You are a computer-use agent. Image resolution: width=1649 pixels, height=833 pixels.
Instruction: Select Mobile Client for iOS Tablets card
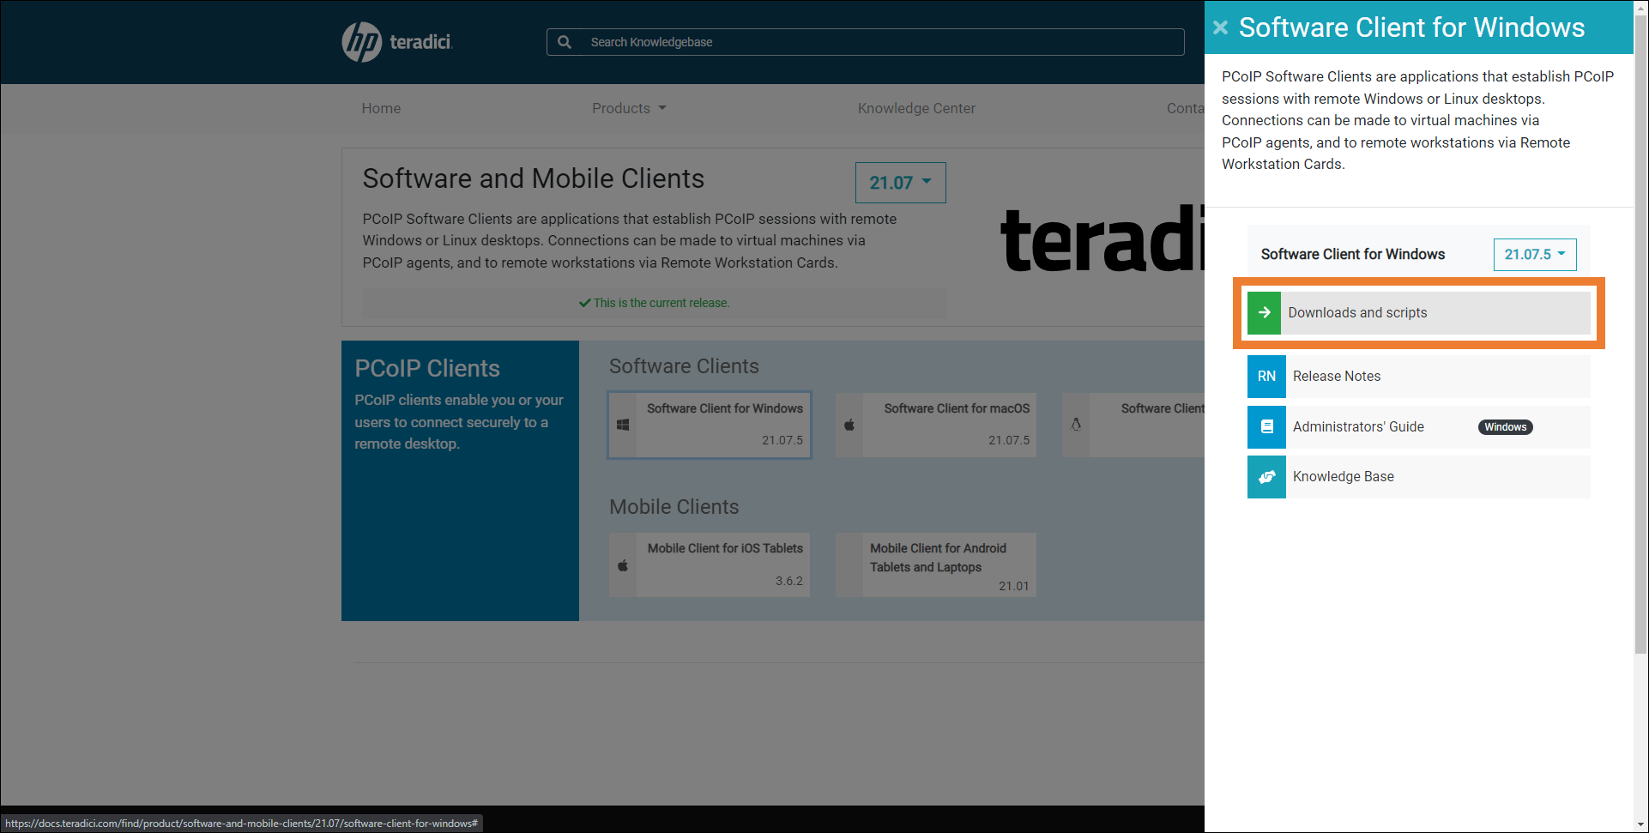pos(710,565)
